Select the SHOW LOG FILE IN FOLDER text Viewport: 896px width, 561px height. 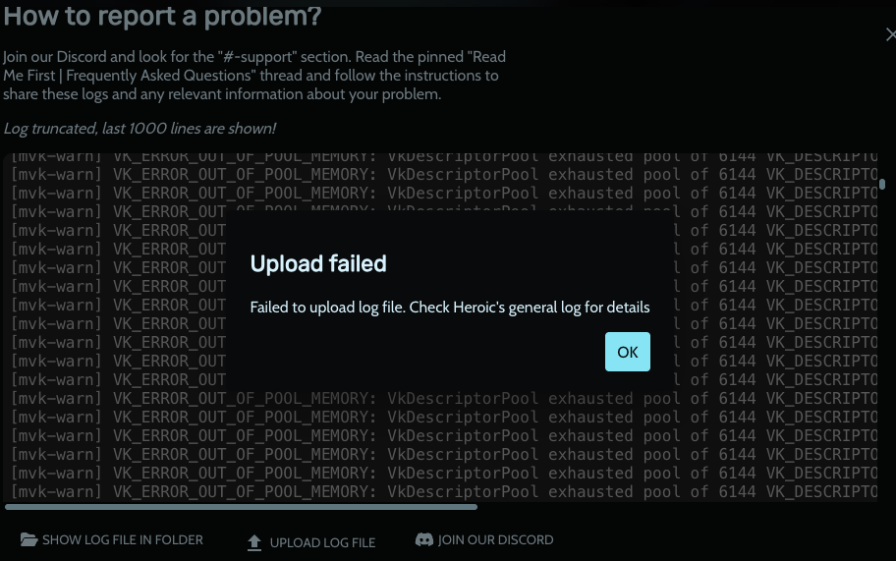coord(122,539)
